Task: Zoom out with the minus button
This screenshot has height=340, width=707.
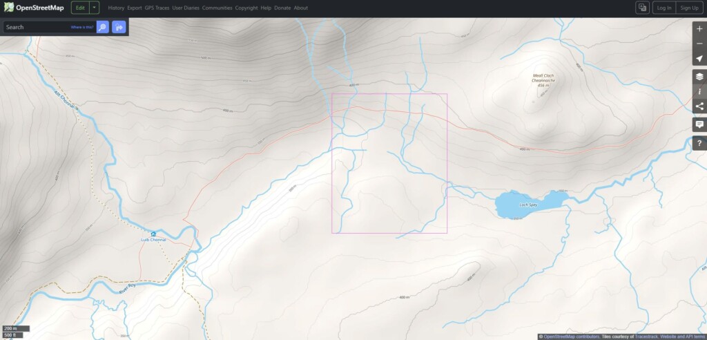Action: click(x=699, y=44)
